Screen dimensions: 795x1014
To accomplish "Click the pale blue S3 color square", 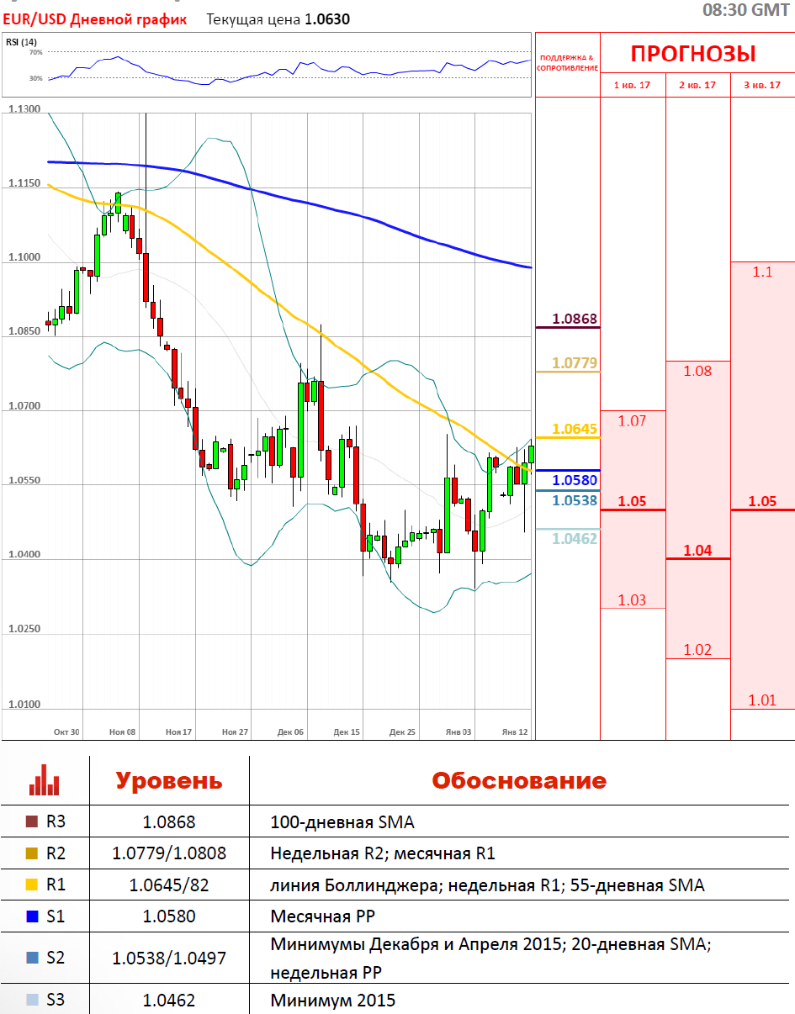I will [32, 1001].
